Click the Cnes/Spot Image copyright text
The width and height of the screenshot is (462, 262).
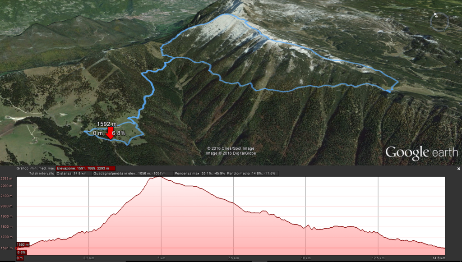231,148
